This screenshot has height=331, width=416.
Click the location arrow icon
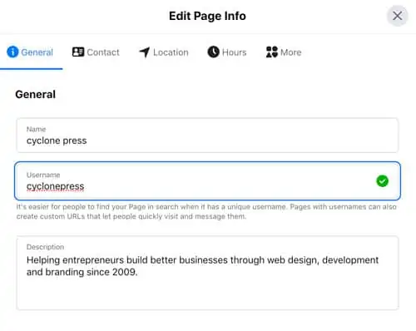tap(145, 52)
